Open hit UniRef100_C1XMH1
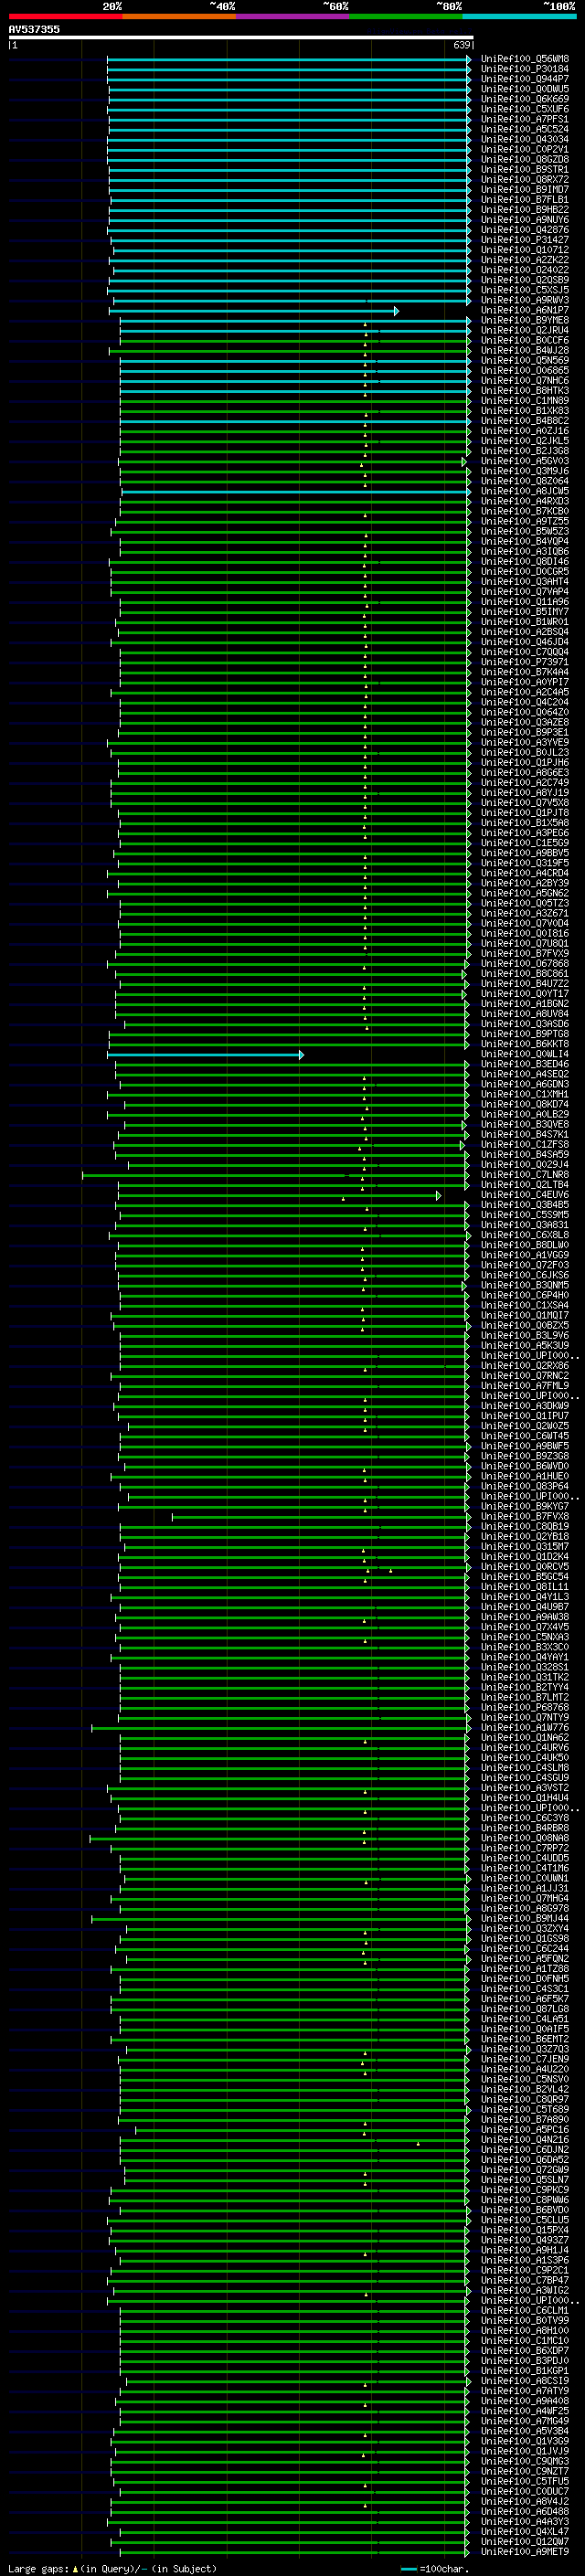 click(525, 1095)
